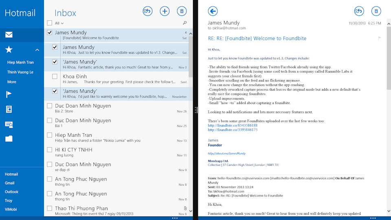
Task: Open Folders icon in sidebar
Action: pyautogui.click(x=9, y=139)
